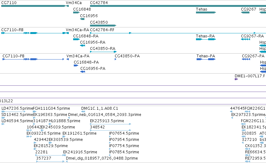Select the 314187 feature label
266x163 pixels.
click(x=41, y=121)
